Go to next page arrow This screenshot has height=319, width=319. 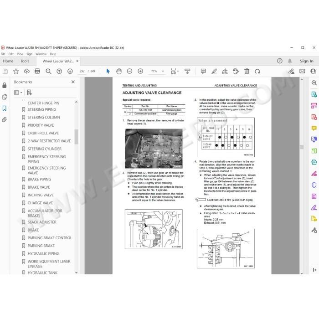coord(70,71)
